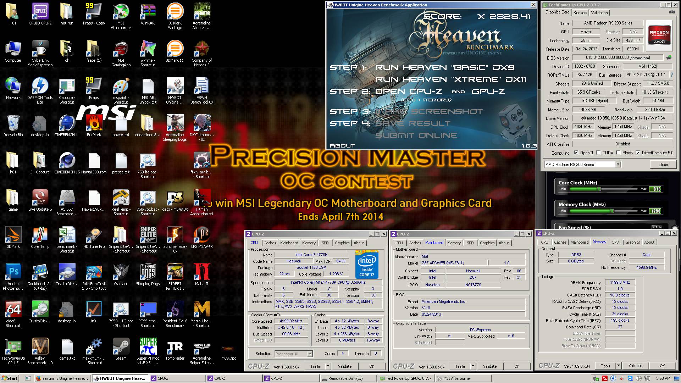Click About in the HWBOT Heaven window
This screenshot has width=681, height=383.
pyautogui.click(x=342, y=145)
